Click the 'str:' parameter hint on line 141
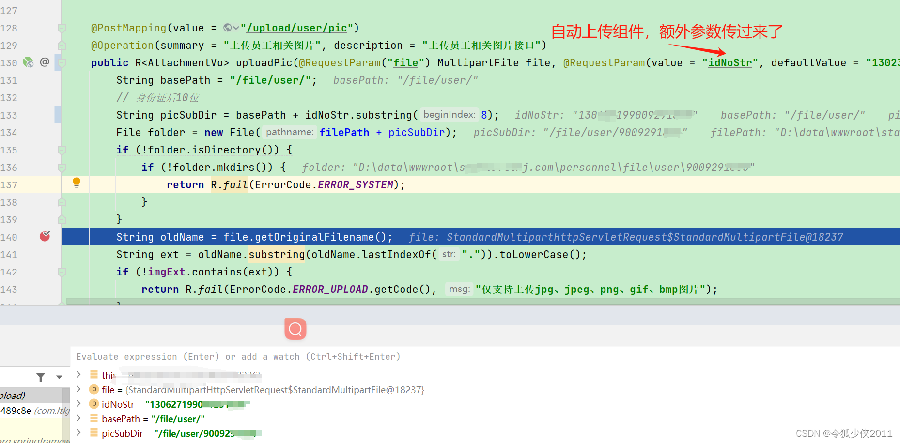This screenshot has height=443, width=900. tap(449, 254)
